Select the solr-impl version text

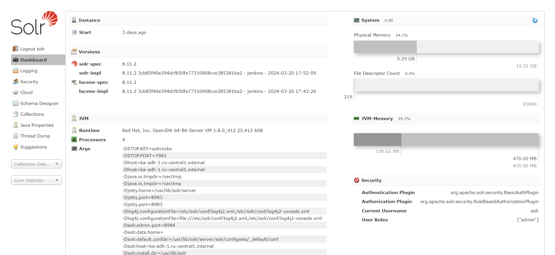(219, 73)
